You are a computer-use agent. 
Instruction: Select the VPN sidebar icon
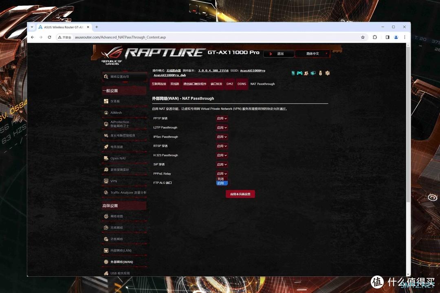tap(106, 181)
